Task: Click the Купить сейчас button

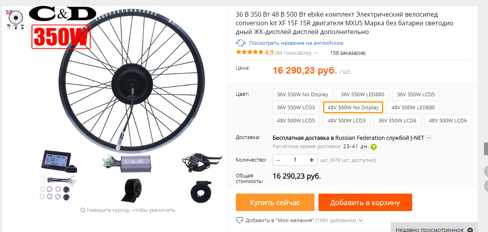Action: pyautogui.click(x=275, y=202)
